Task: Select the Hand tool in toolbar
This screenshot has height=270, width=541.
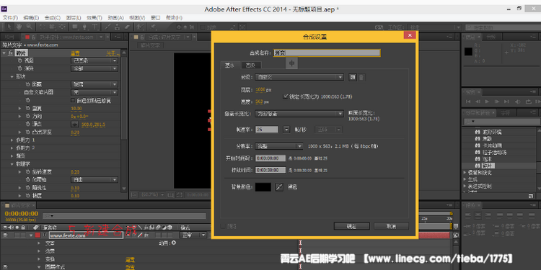Action: pyautogui.click(x=19, y=27)
